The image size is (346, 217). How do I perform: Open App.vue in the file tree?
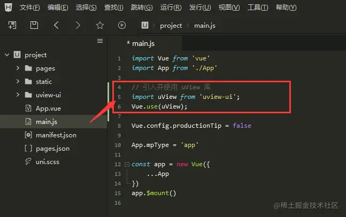tap(48, 108)
